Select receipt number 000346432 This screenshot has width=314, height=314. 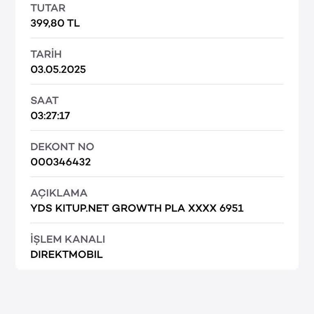(x=61, y=162)
